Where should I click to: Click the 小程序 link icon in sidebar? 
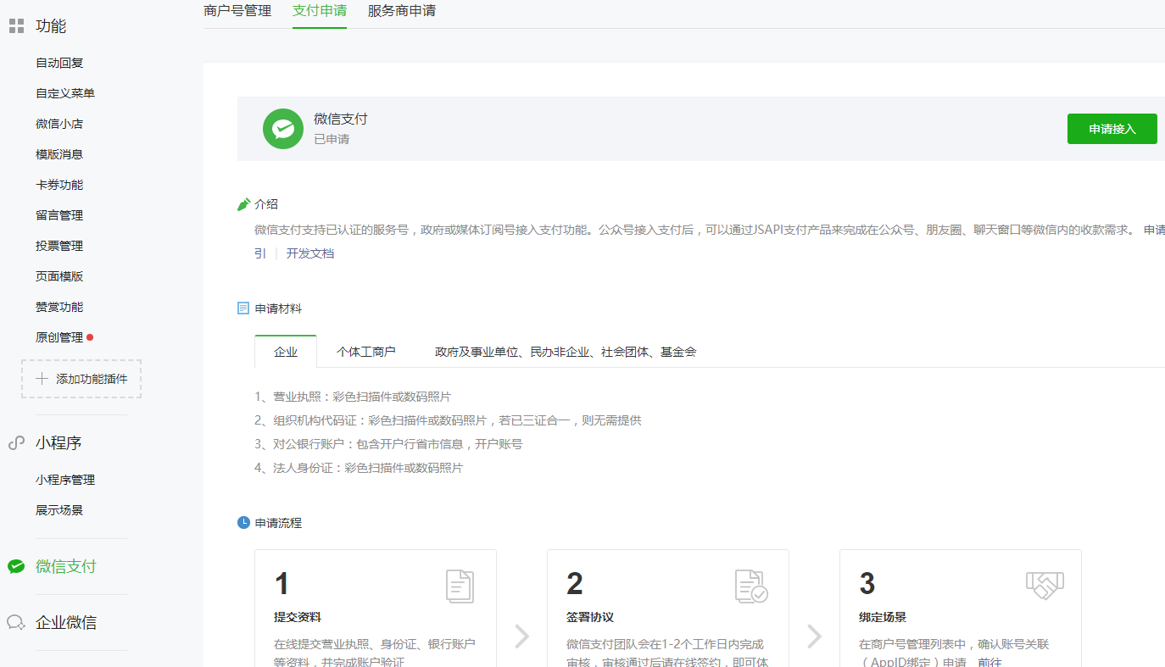click(16, 442)
